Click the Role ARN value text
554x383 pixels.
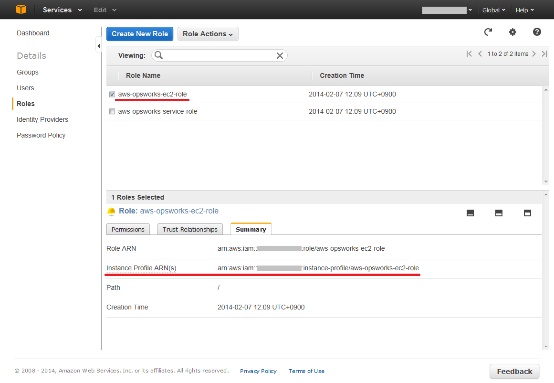(x=301, y=249)
